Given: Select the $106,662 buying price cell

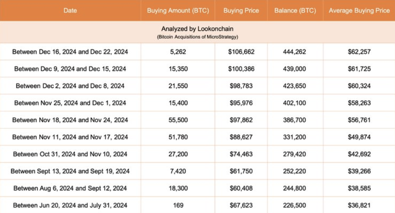Looking at the screenshot, I should (241, 52).
